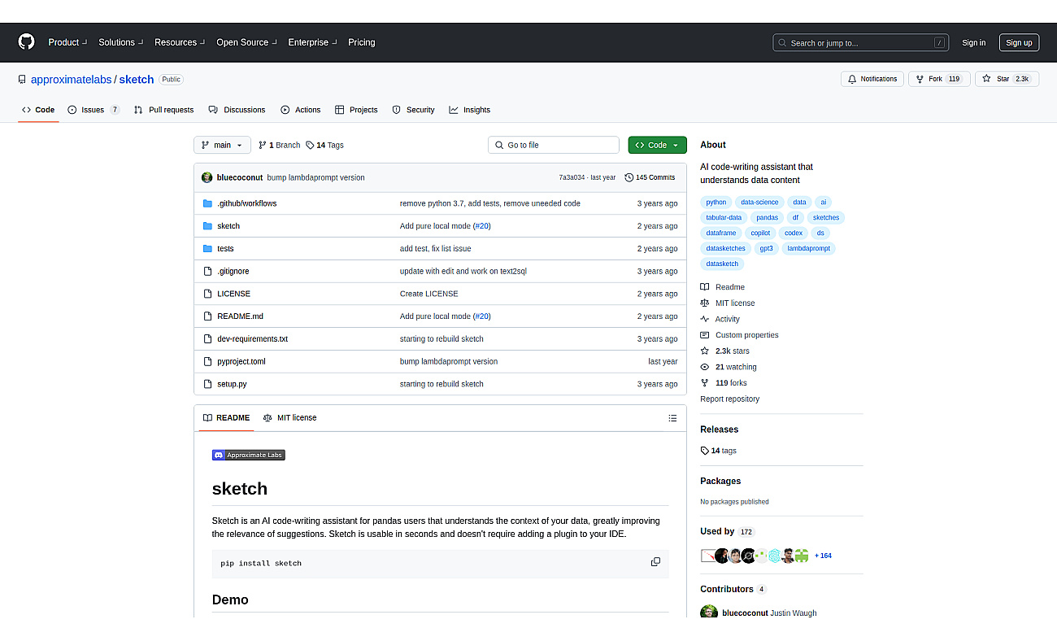Open LICENSE file icon
The image size is (1057, 641).
coord(208,294)
